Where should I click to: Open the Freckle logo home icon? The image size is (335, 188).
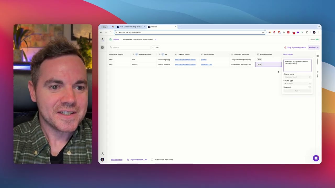[102, 40]
